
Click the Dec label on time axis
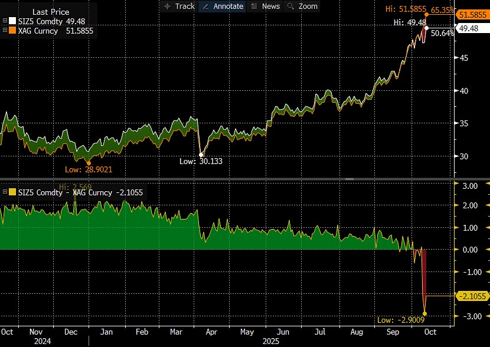click(71, 332)
